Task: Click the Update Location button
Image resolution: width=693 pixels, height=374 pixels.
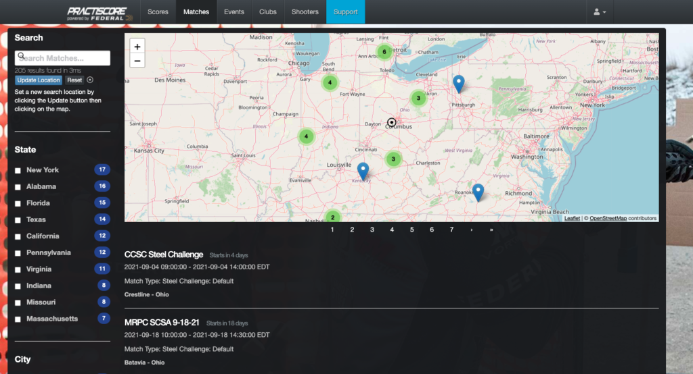Action: [x=39, y=80]
